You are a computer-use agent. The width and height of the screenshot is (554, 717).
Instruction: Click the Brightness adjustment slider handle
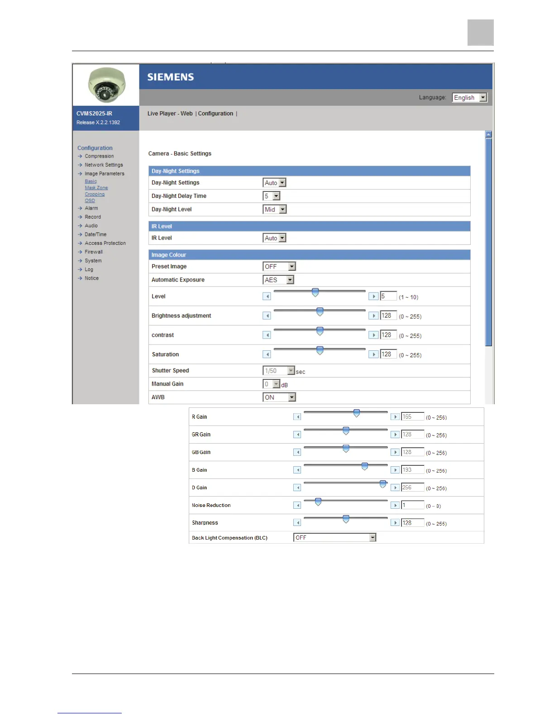[320, 311]
